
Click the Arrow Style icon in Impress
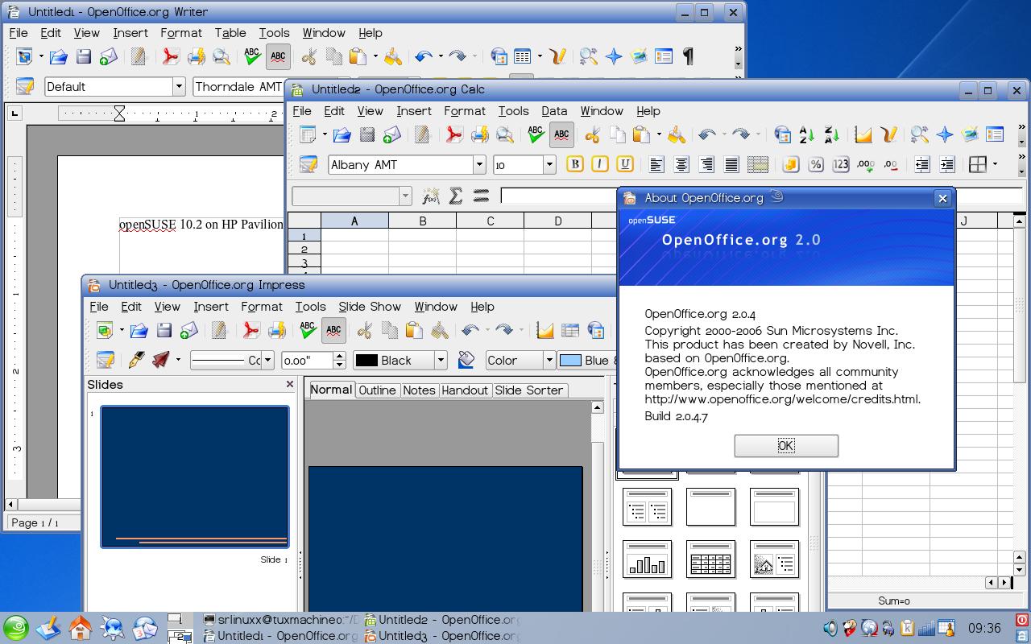[162, 360]
